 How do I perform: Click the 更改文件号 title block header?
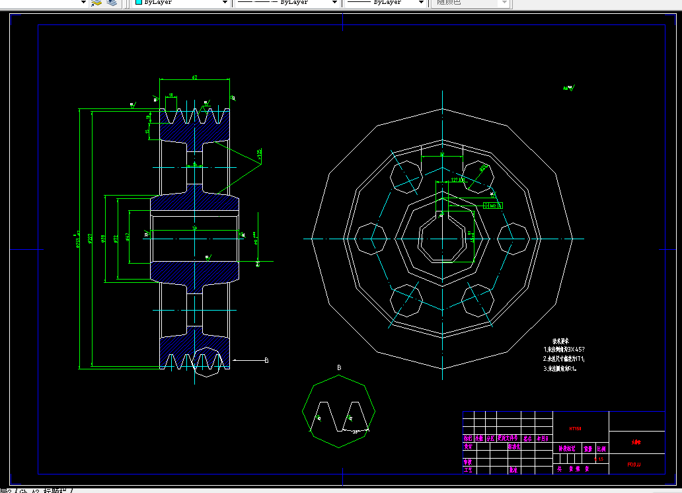[x=508, y=439]
